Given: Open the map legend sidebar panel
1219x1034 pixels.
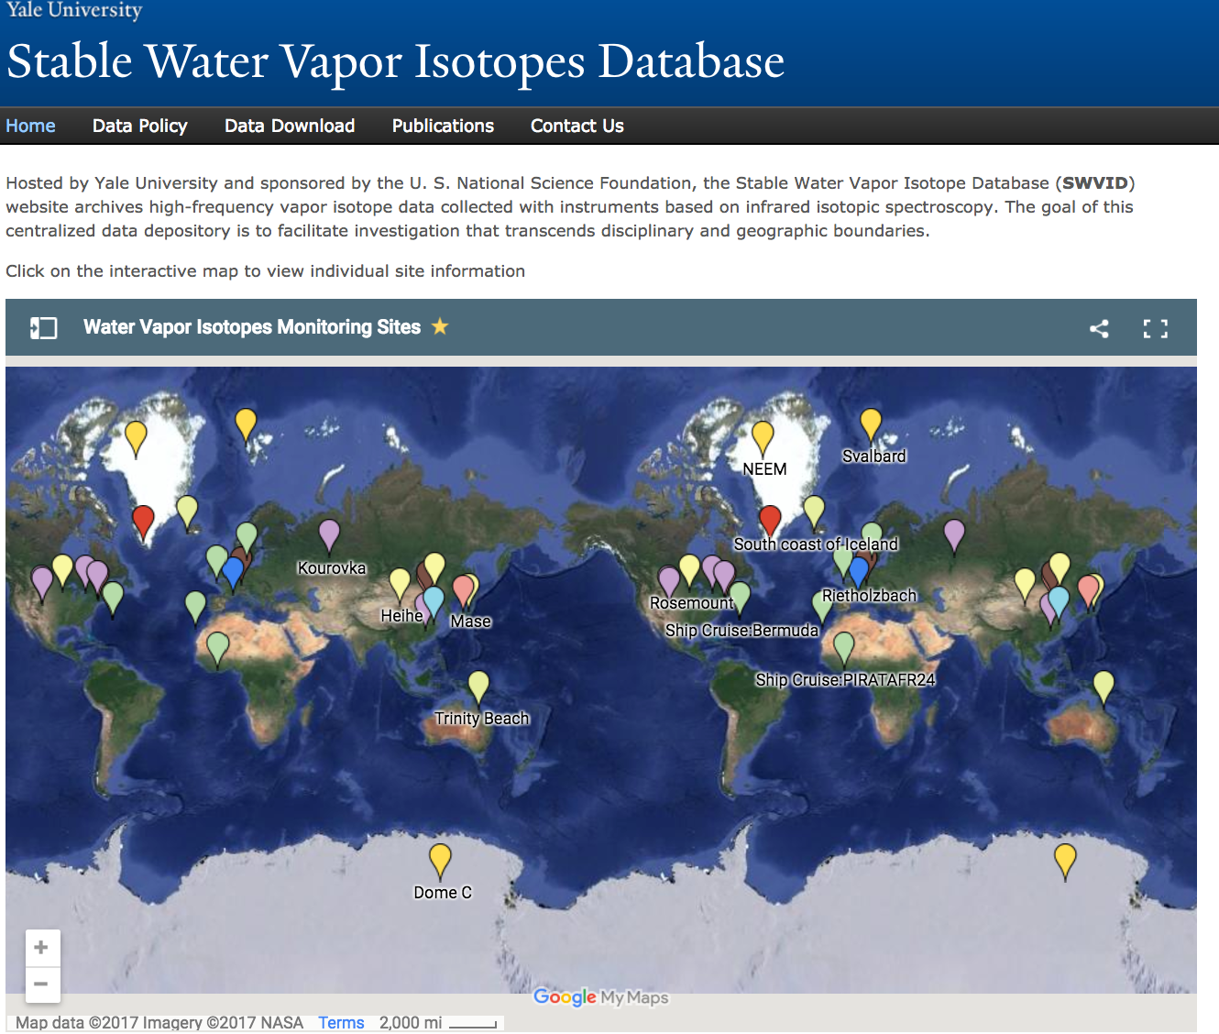Looking at the screenshot, I should click(x=43, y=328).
